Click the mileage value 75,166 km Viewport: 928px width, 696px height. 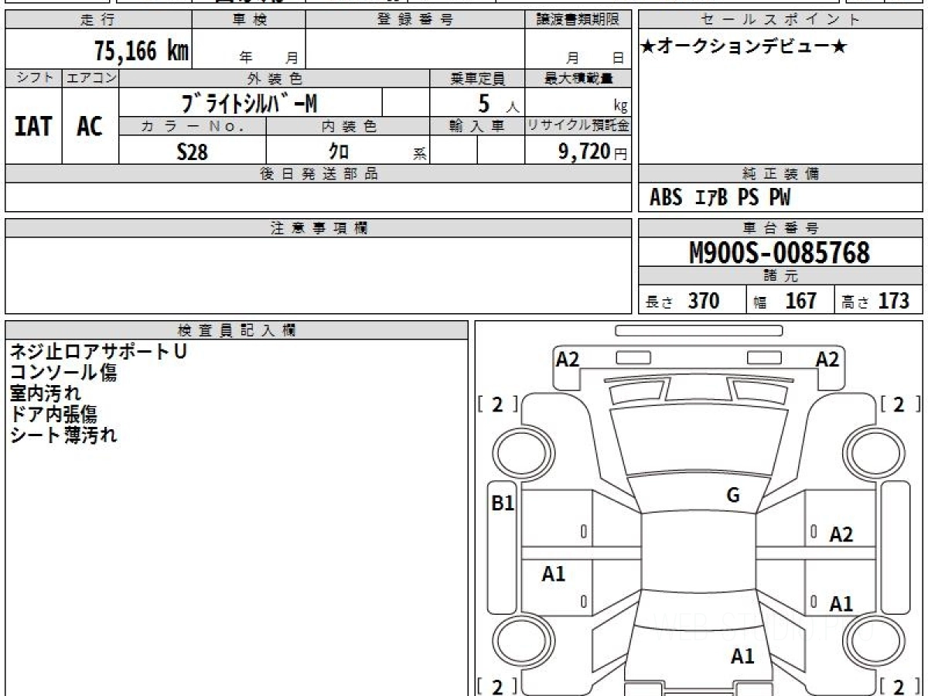coord(142,51)
